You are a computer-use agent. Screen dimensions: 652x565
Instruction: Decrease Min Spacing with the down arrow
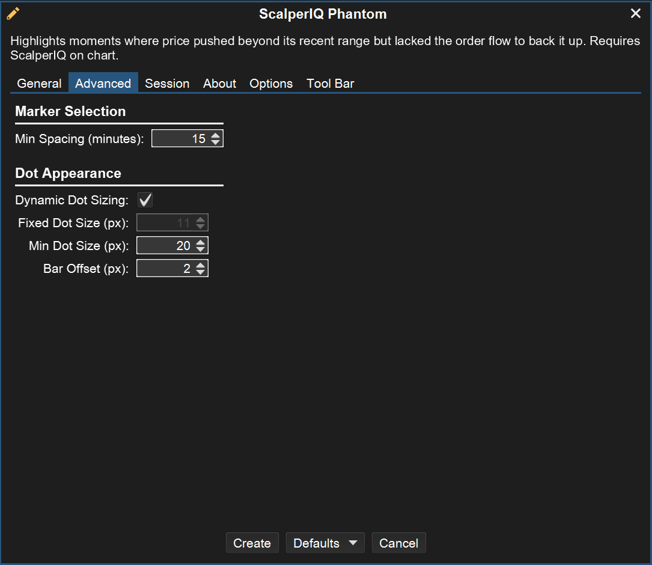(x=215, y=142)
